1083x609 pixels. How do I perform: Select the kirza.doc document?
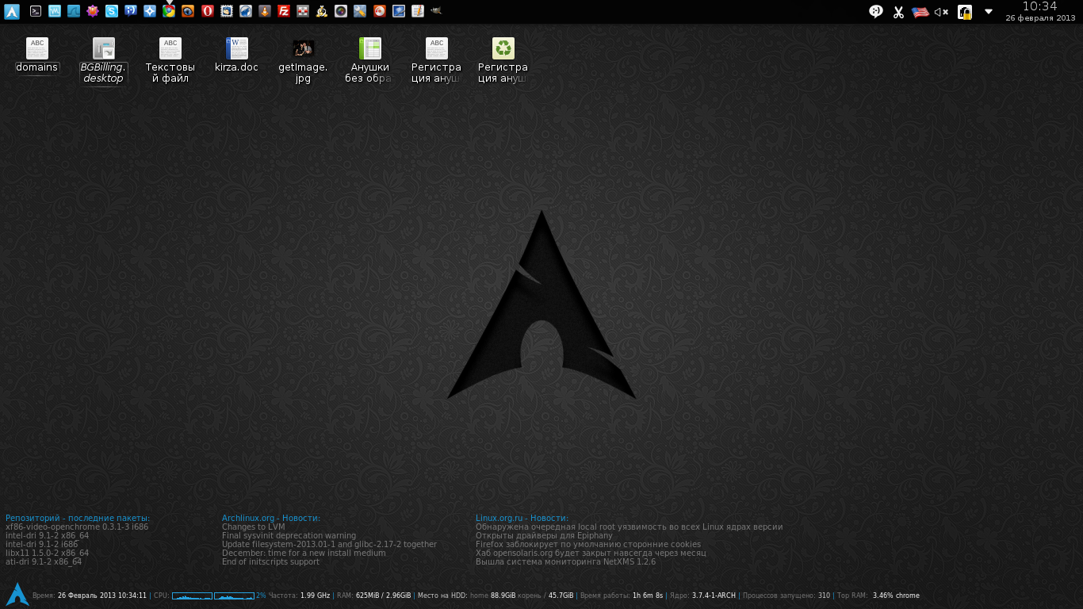tap(236, 55)
